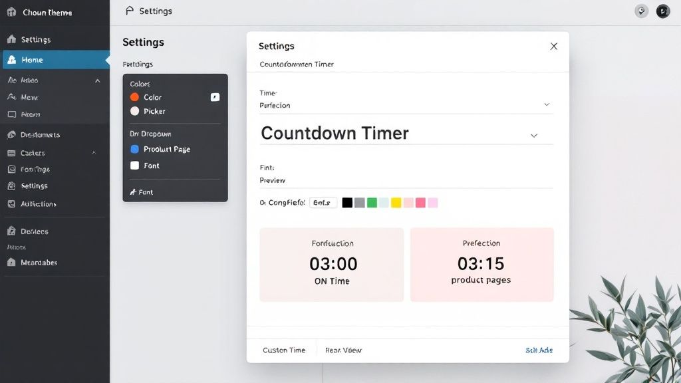The width and height of the screenshot is (681, 383).
Task: Click the Ploom sidebar icon
Action: click(x=12, y=114)
